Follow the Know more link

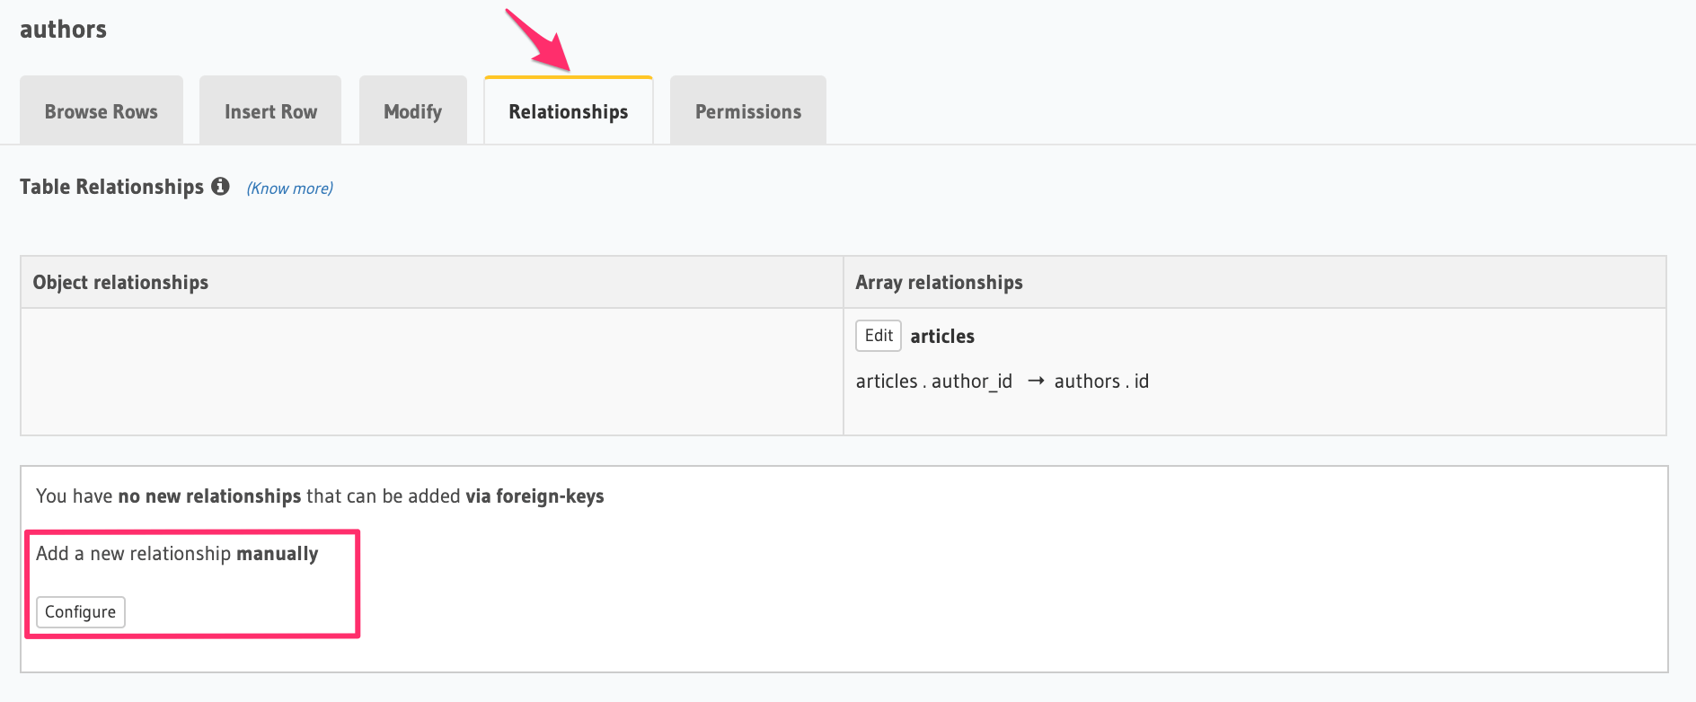click(x=289, y=189)
